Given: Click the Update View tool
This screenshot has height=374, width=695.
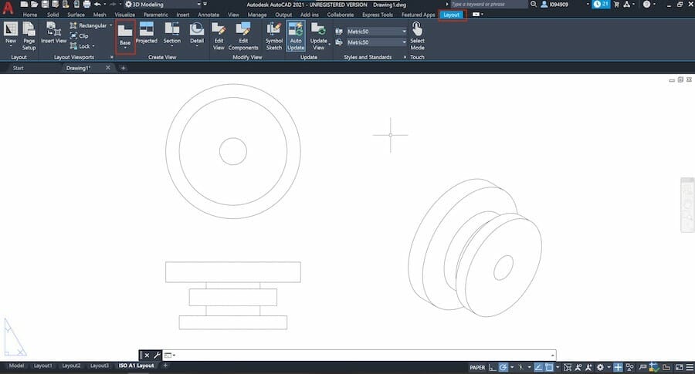Looking at the screenshot, I should pyautogui.click(x=319, y=35).
